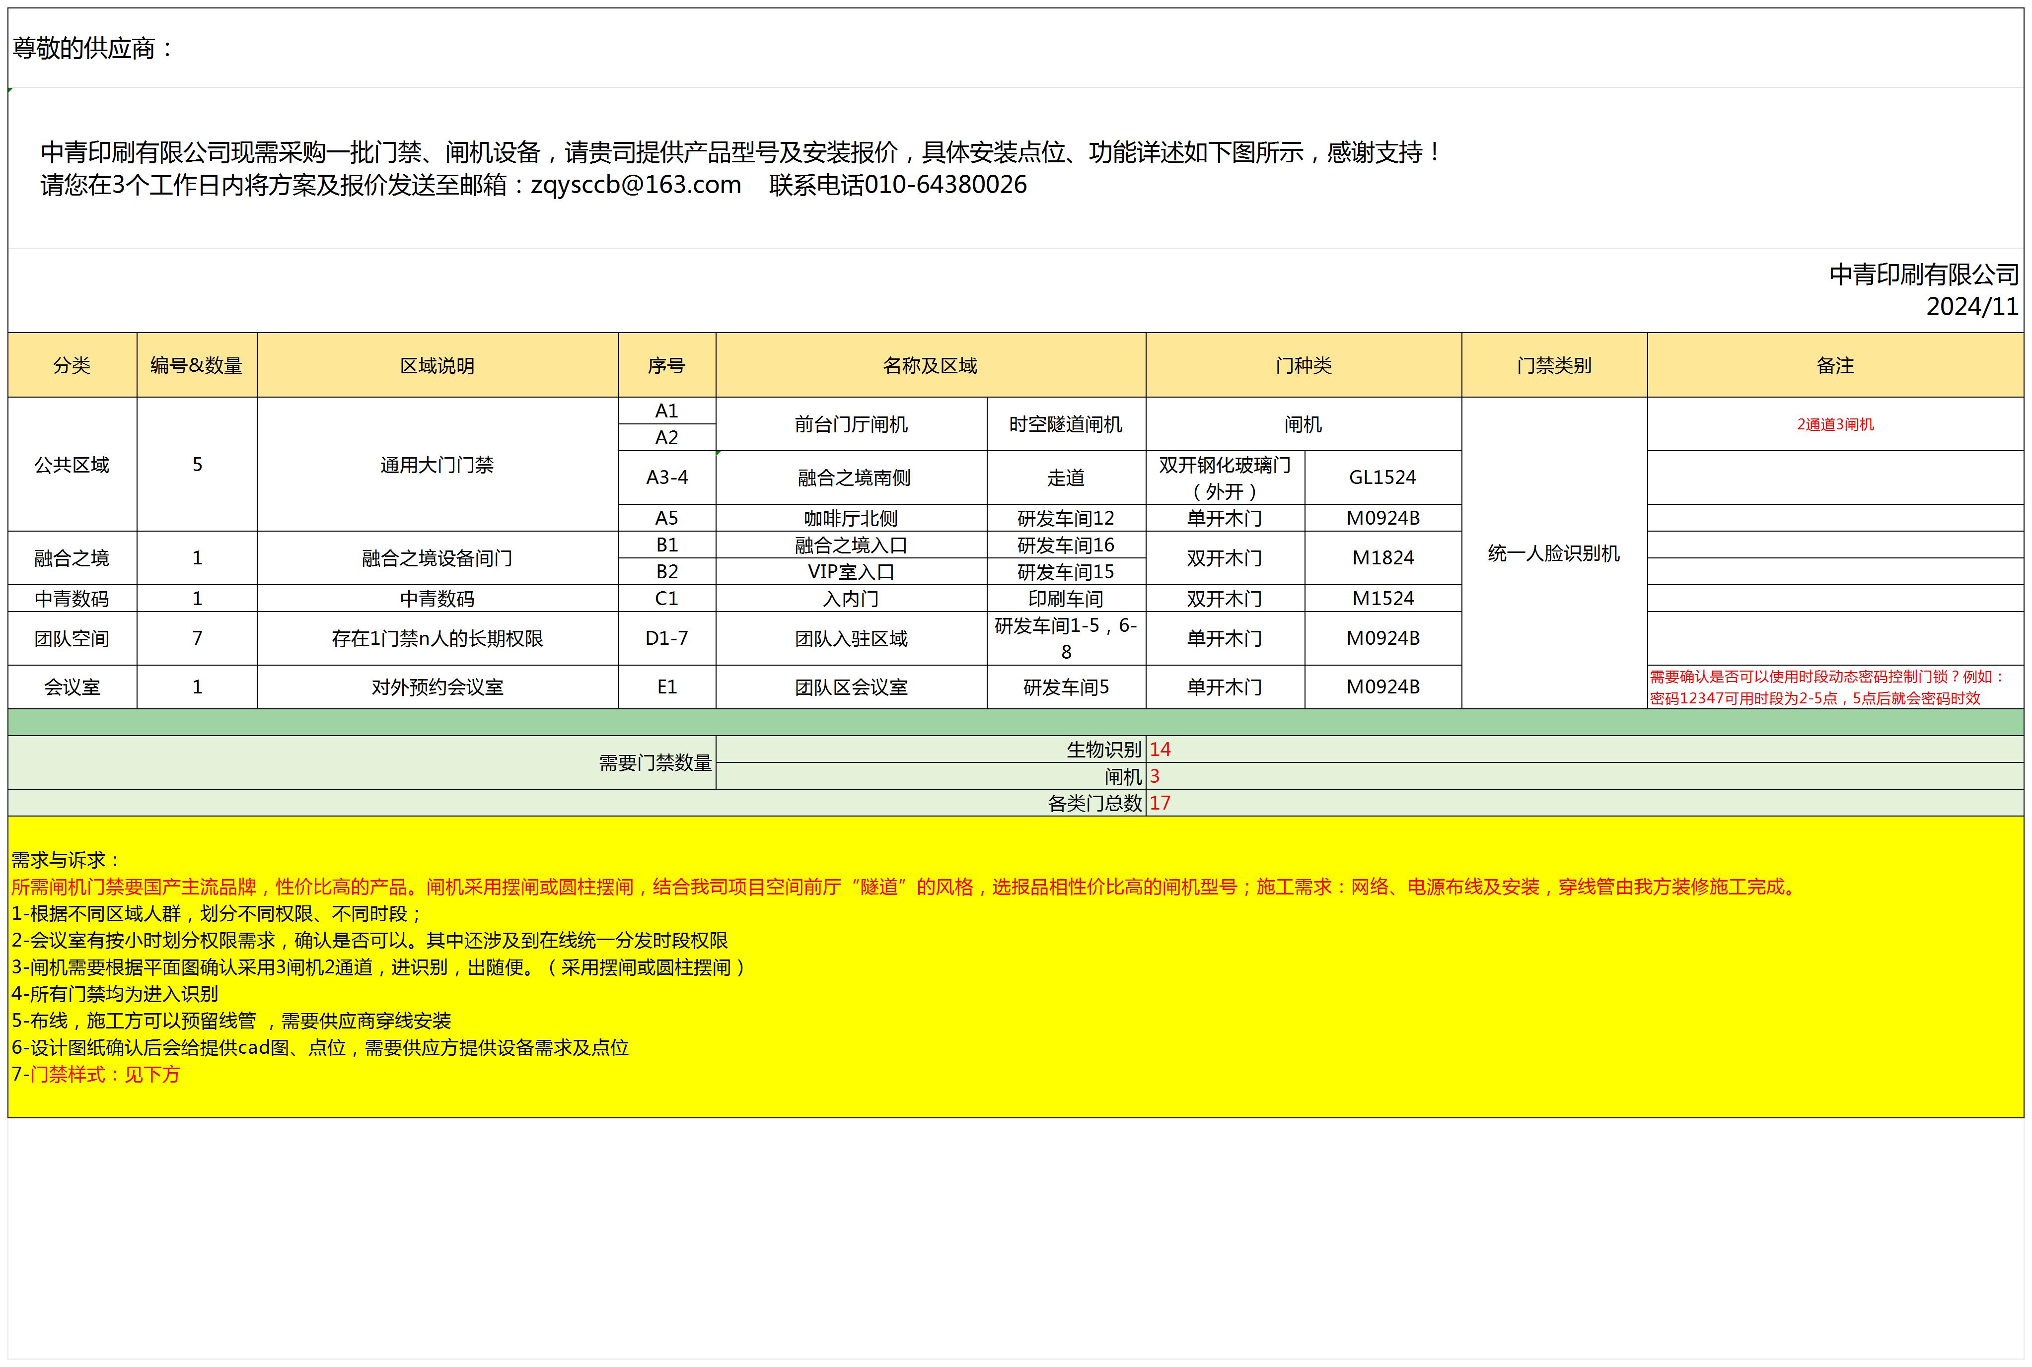Viewport: 2032px width, 1367px height.
Task: Select the 存在1门禁n人的长期权限 cell
Action: 438,638
